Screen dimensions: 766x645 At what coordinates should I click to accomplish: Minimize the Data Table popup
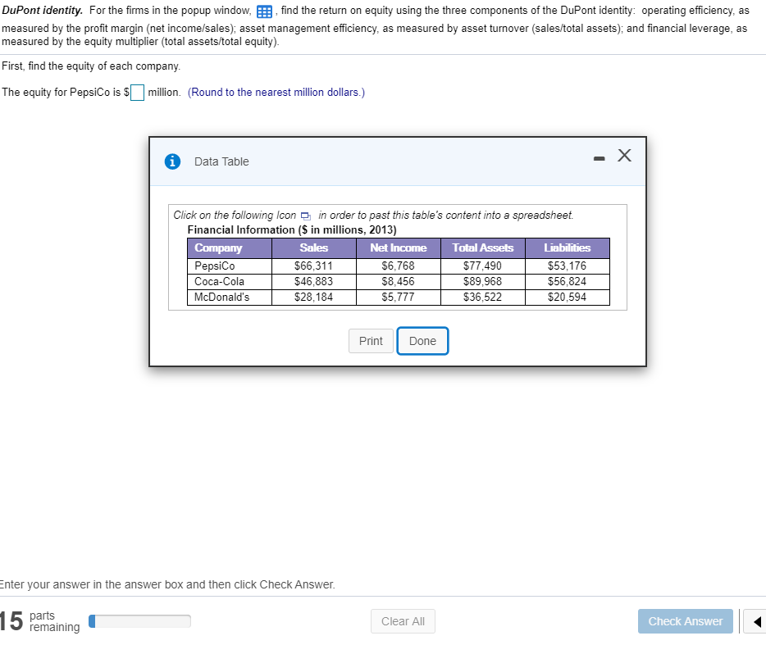599,158
